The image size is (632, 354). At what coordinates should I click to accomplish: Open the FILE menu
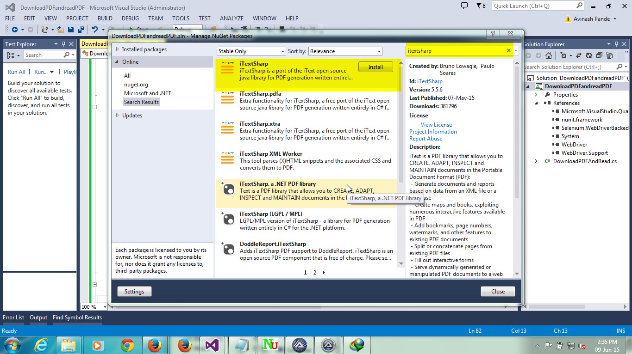point(10,18)
